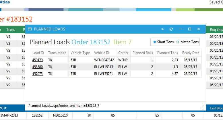The height and width of the screenshot is (120, 223).
Task: Click Vehicle ID WENP047842 cell
Action: (x=104, y=60)
